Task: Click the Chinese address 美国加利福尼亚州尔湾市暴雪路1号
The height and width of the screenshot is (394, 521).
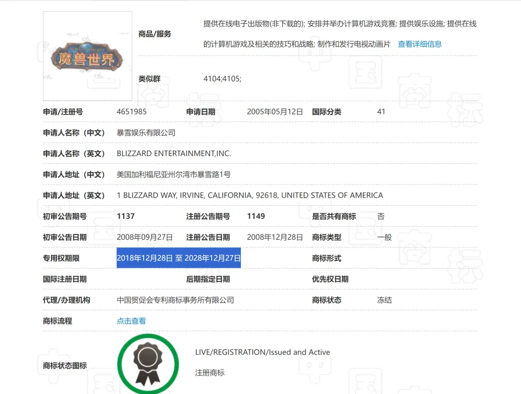Action: click(x=174, y=174)
